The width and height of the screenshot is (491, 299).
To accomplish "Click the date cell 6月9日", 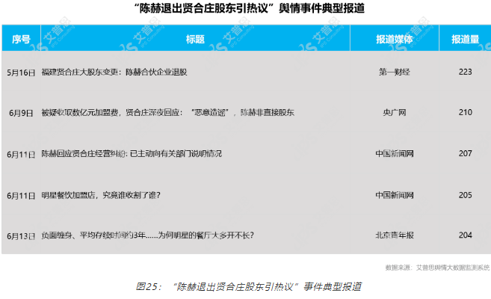I will tap(21, 113).
